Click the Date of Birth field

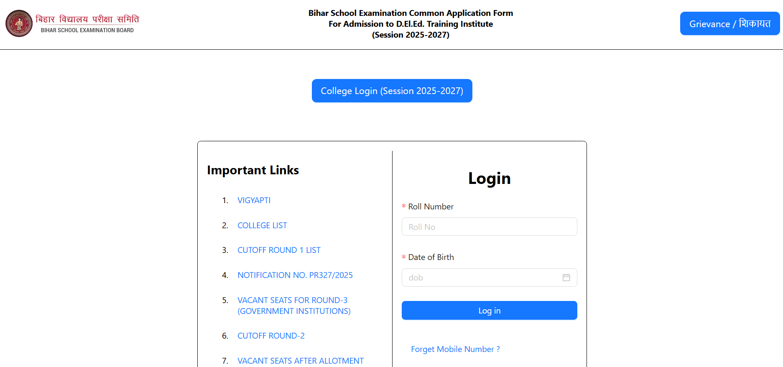(481, 278)
